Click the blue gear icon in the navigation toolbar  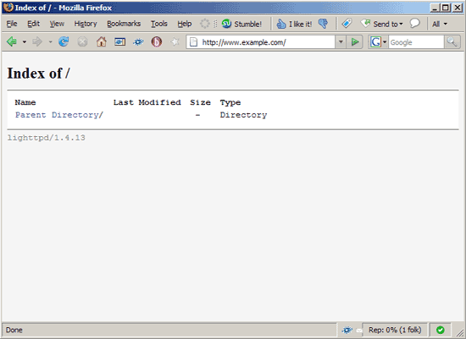coord(138,41)
